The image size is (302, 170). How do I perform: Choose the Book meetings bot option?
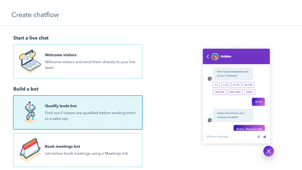pos(78,150)
